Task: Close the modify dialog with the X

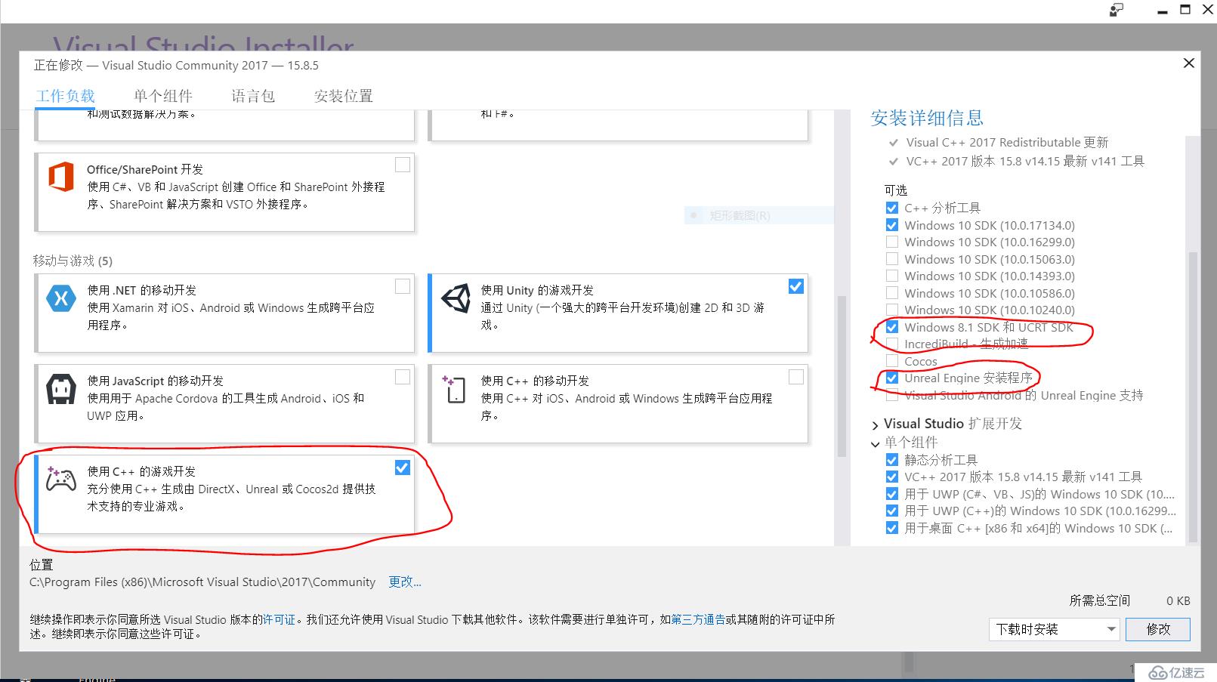Action: coord(1189,63)
